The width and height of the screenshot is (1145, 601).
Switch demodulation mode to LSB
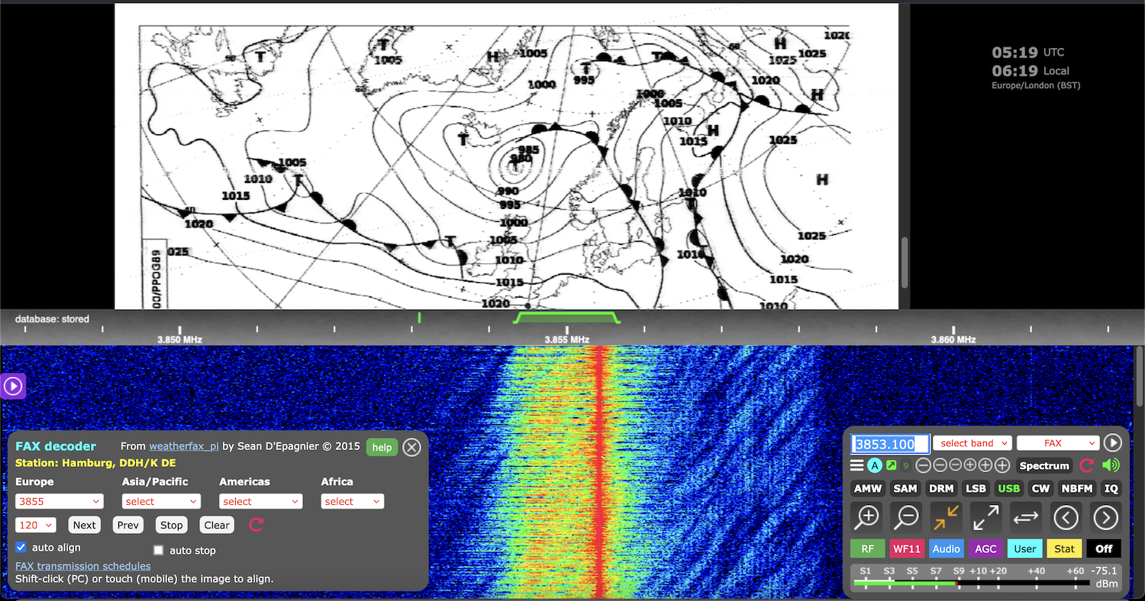click(976, 488)
